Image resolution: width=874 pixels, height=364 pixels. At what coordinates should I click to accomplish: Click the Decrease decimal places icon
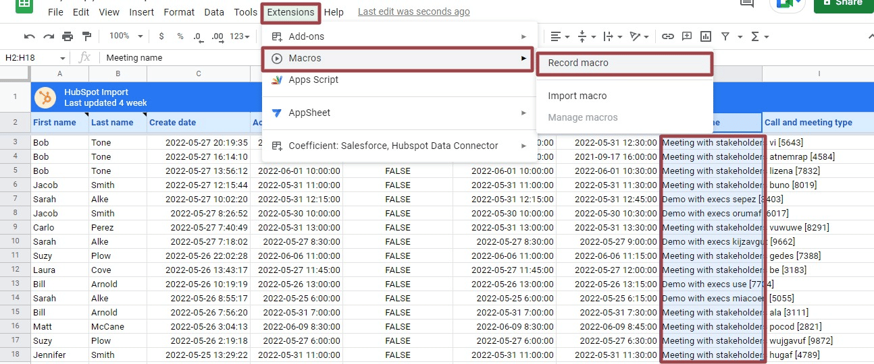(199, 36)
